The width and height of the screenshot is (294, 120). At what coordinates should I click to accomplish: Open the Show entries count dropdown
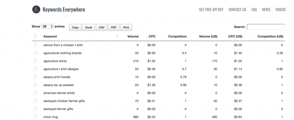point(47,27)
